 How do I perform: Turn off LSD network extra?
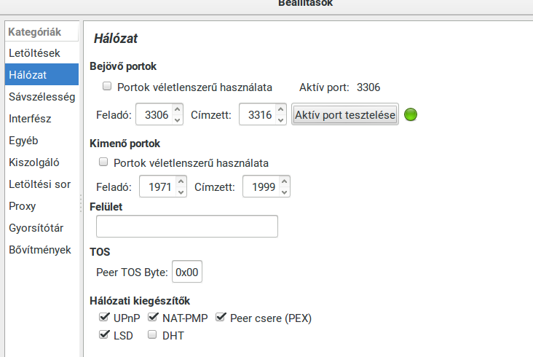coord(104,335)
